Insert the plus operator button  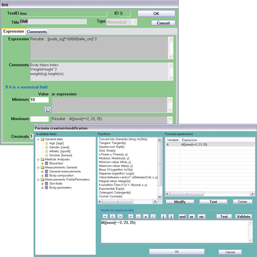(x=131, y=216)
